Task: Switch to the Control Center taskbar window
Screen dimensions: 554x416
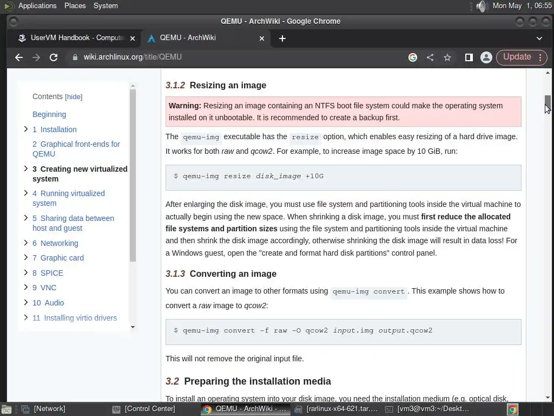Action: (144, 409)
